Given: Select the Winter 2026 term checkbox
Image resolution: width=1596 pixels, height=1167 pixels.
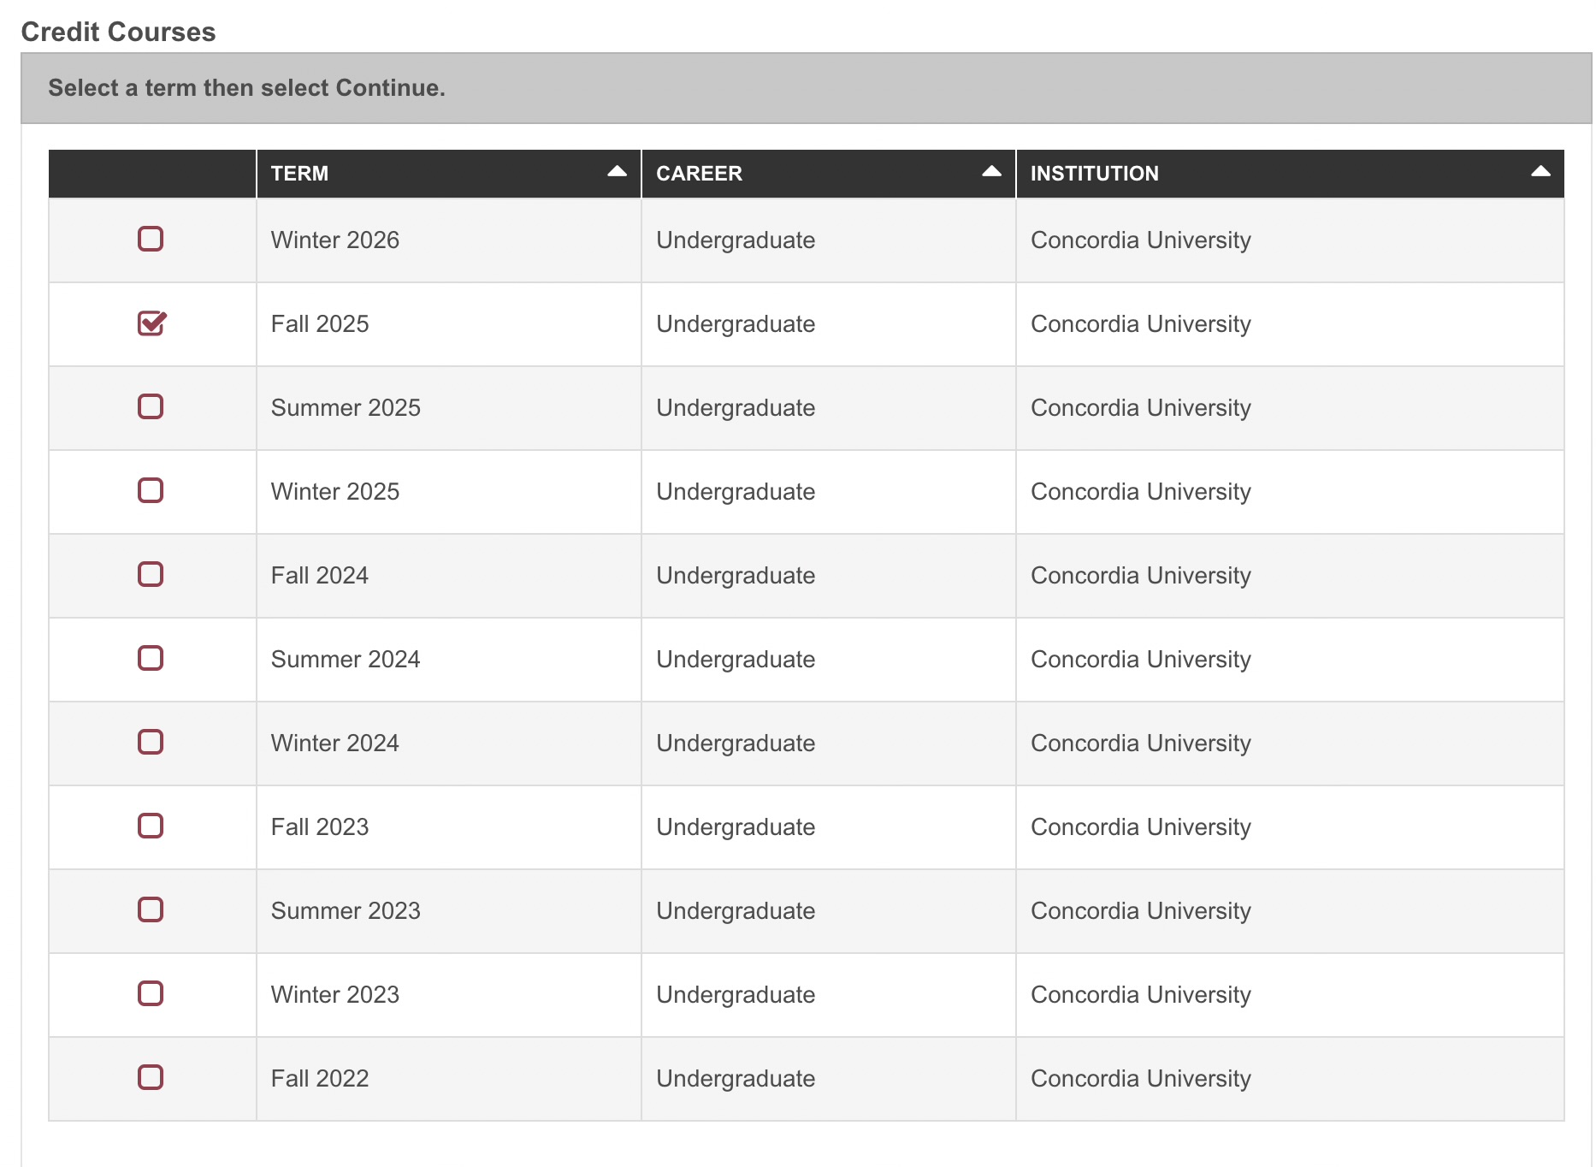Looking at the screenshot, I should tap(151, 239).
